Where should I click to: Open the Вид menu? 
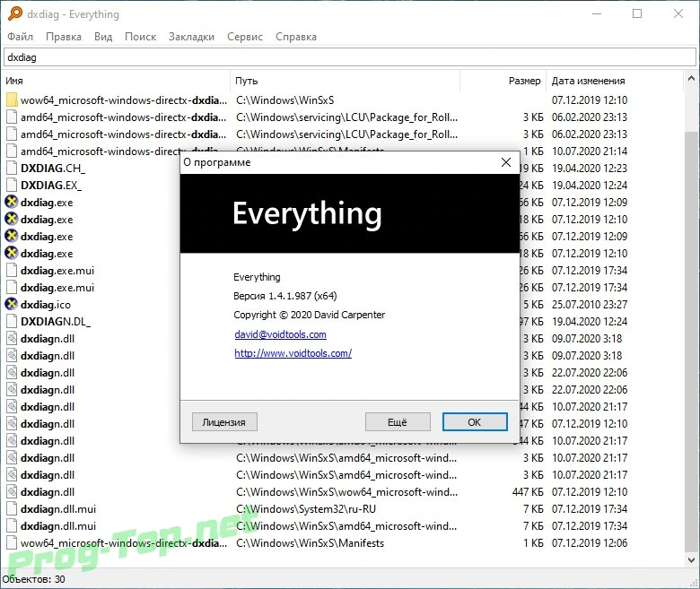[x=103, y=37]
